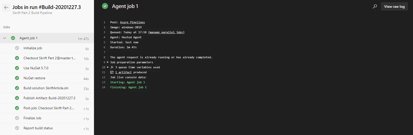Open the 1 artifact link
Viewport: 413px width, 135px height.
[123, 72]
